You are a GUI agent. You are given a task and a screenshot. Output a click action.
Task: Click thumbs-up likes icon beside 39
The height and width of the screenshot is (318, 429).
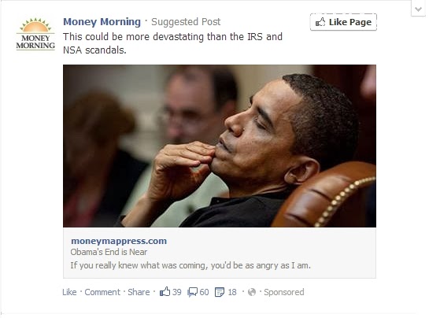click(165, 292)
